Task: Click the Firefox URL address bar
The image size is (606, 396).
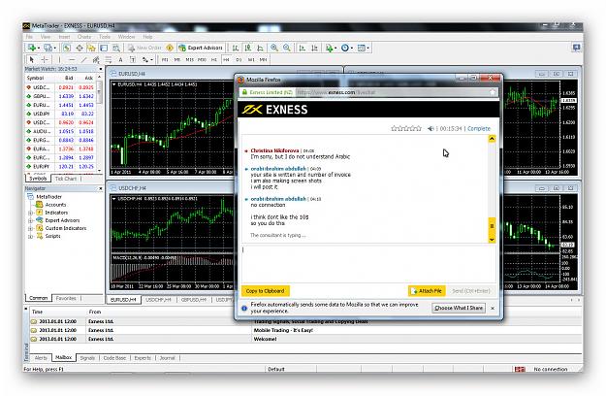Action: point(393,92)
